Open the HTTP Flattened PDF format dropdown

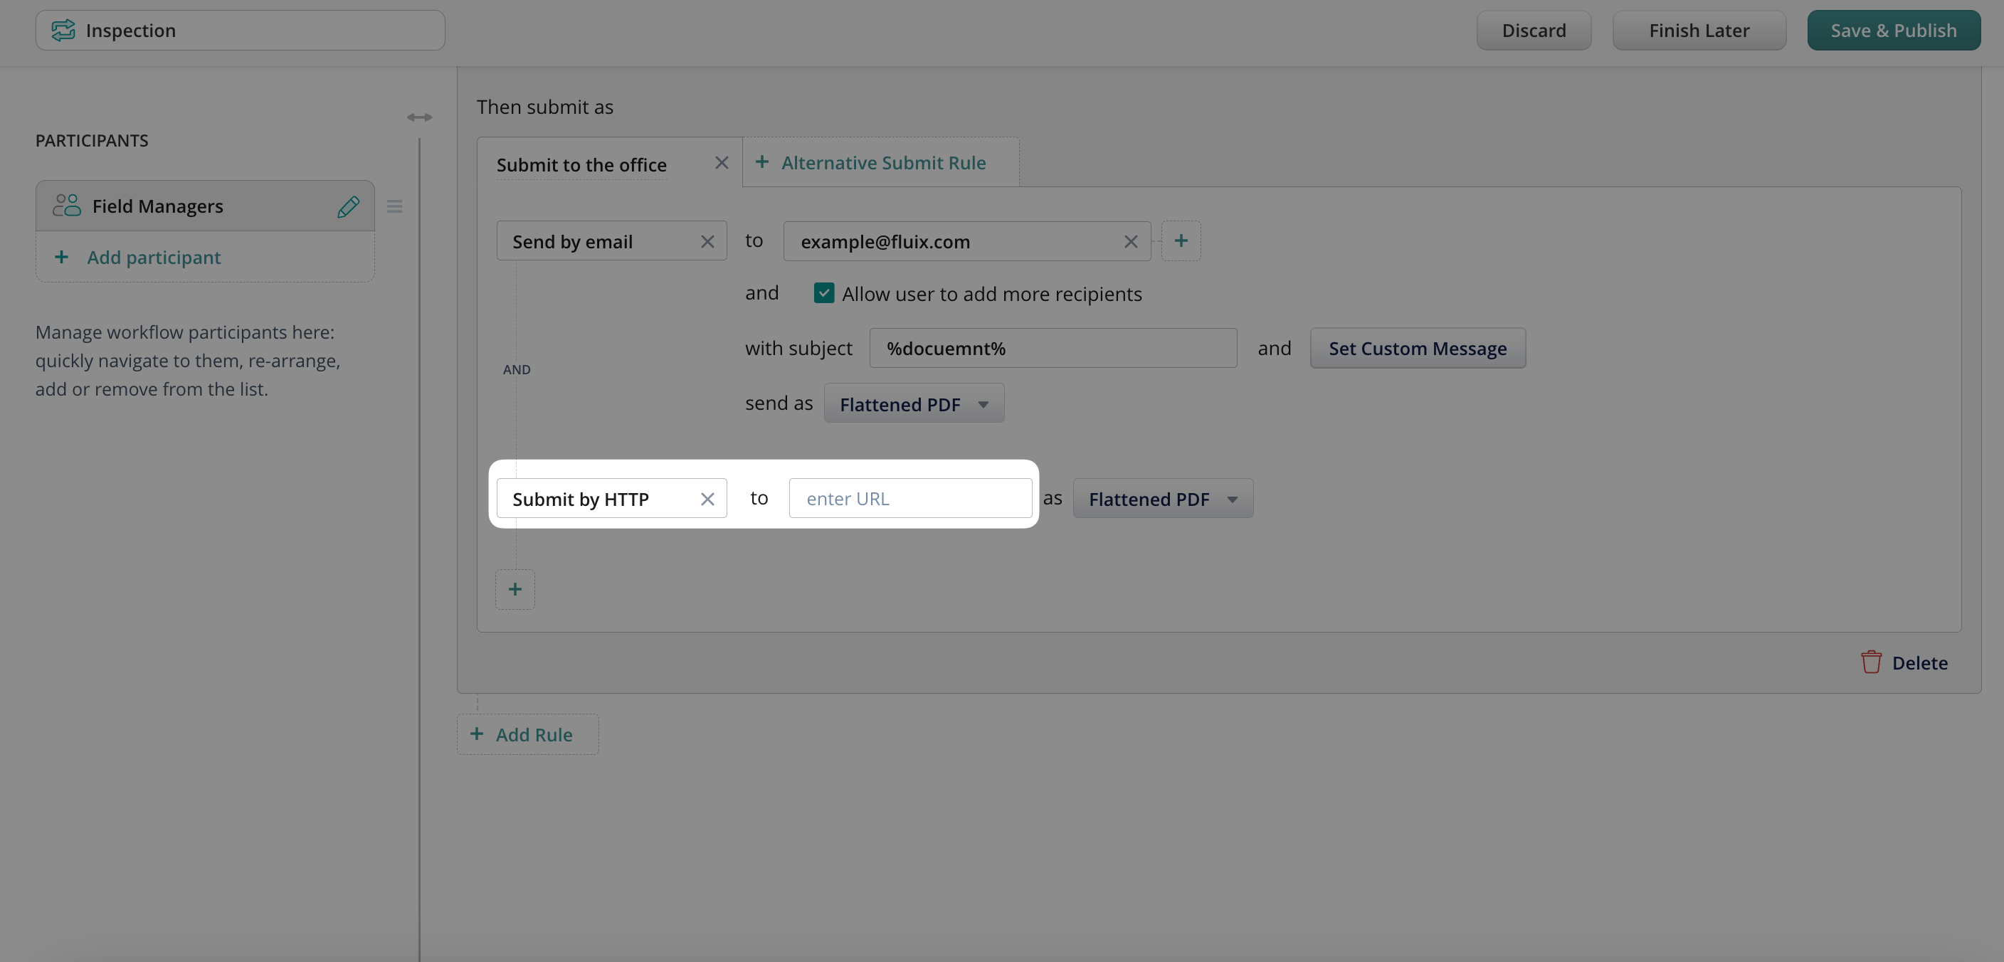tap(1162, 499)
